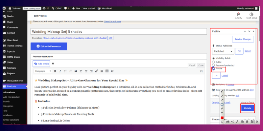Click View the autosave link
The image size is (263, 131).
pos(113,21)
